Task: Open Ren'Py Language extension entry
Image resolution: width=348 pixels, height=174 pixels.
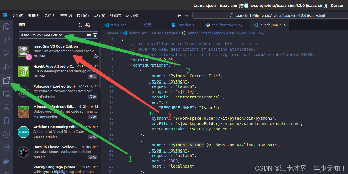Action: coord(57,169)
